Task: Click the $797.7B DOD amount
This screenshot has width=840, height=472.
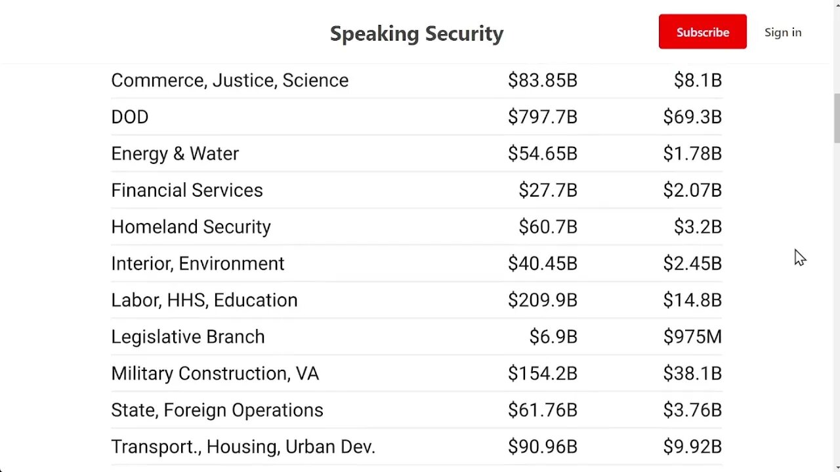Action: click(x=542, y=117)
